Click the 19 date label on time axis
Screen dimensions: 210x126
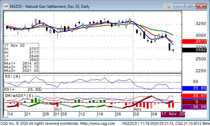point(100,114)
